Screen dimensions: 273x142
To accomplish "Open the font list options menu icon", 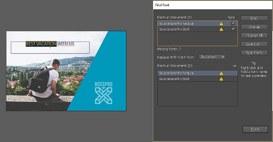I will [234, 66].
